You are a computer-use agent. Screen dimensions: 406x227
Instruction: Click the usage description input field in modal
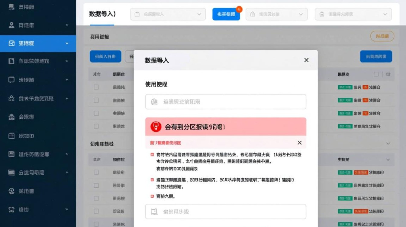225,102
